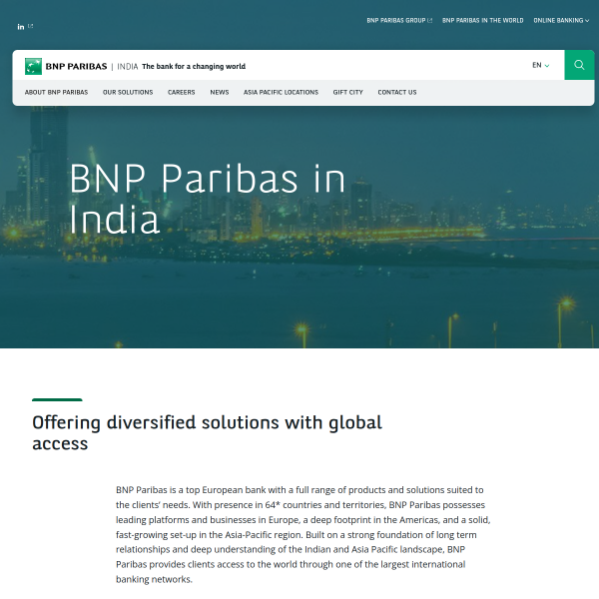Click 'The bank for a changing world' tagline

point(194,67)
